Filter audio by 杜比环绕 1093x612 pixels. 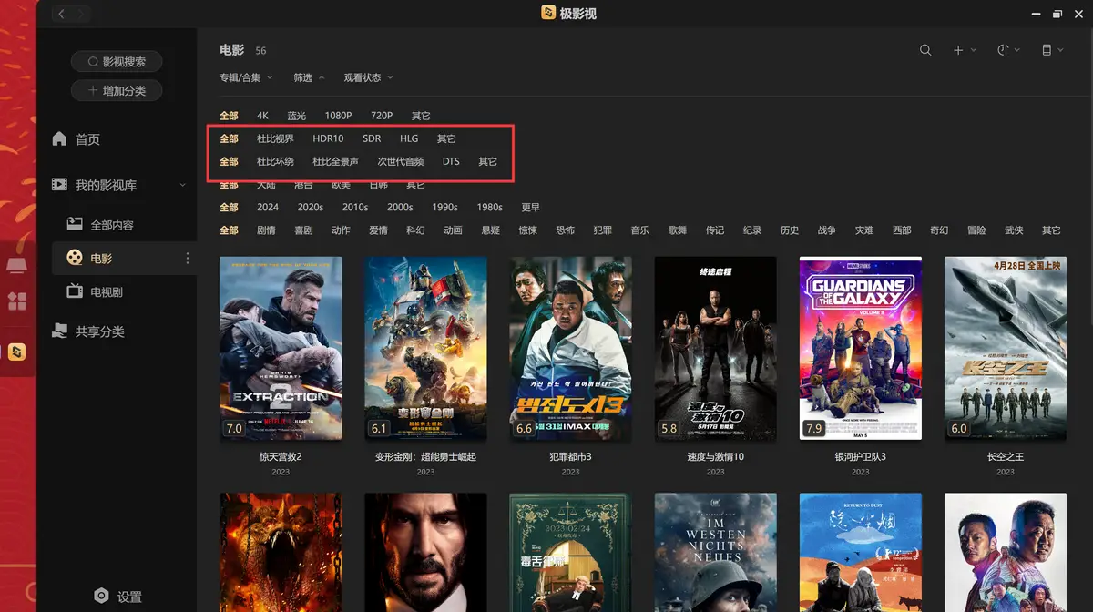pos(275,161)
